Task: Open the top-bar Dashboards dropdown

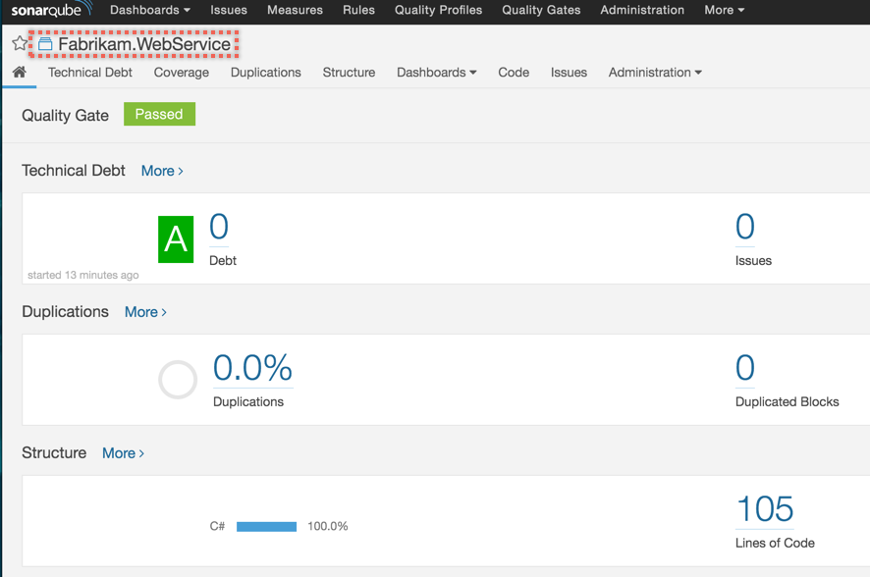Action: [x=150, y=10]
